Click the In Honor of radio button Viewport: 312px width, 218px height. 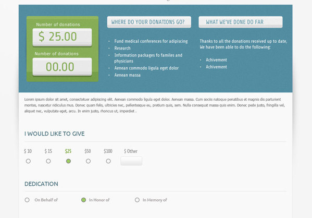click(83, 200)
